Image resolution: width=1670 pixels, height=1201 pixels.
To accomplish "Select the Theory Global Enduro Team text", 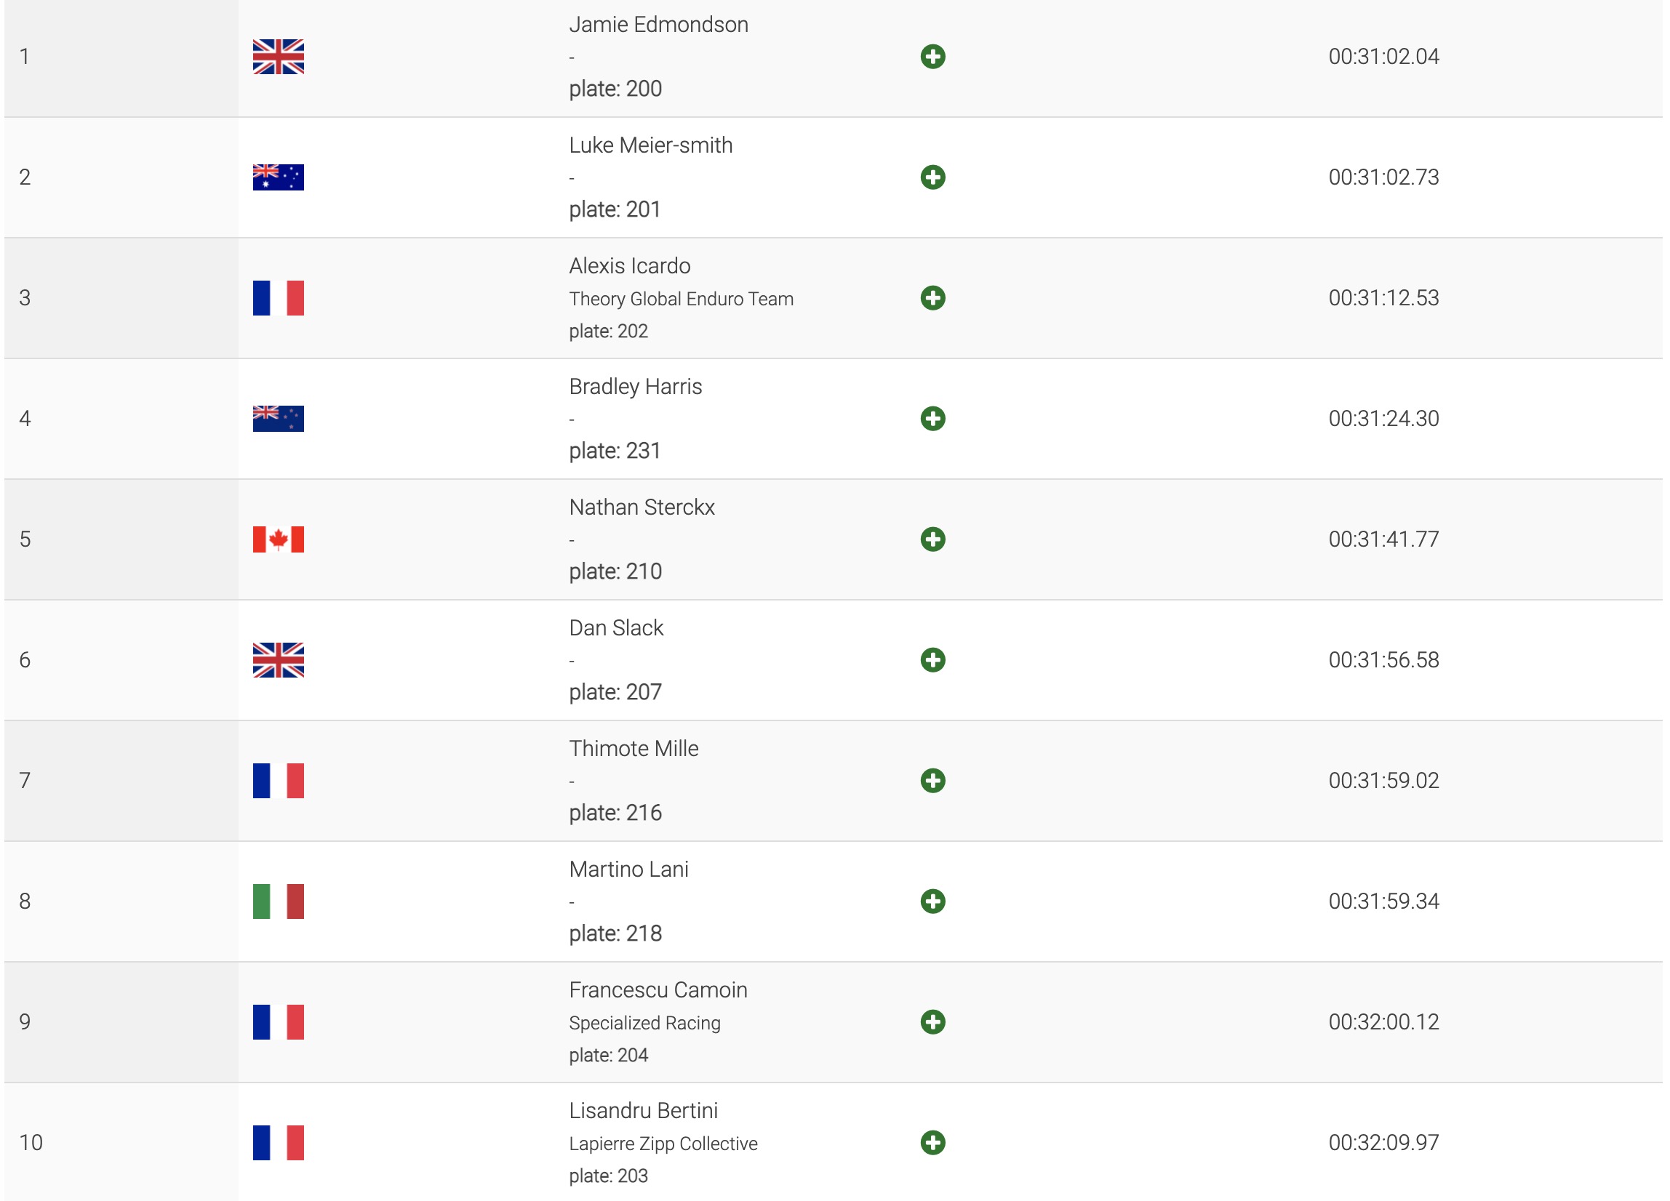I will (x=681, y=299).
